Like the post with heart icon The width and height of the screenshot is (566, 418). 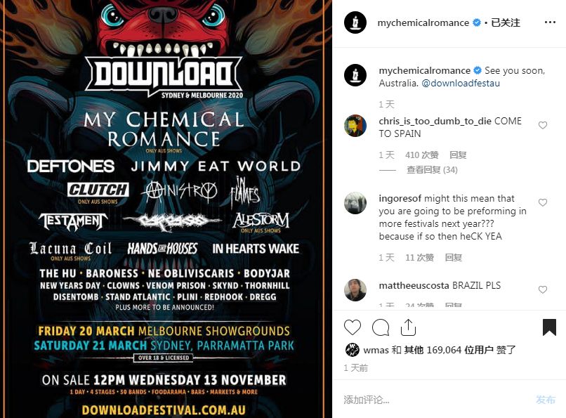coord(353,327)
